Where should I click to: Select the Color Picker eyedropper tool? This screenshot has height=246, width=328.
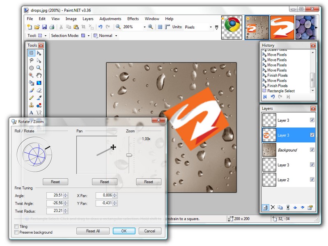[x=39, y=98]
